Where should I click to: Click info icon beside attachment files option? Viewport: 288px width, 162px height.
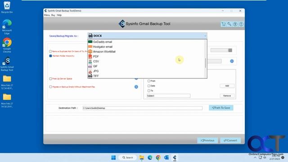pyautogui.click(x=136, y=87)
